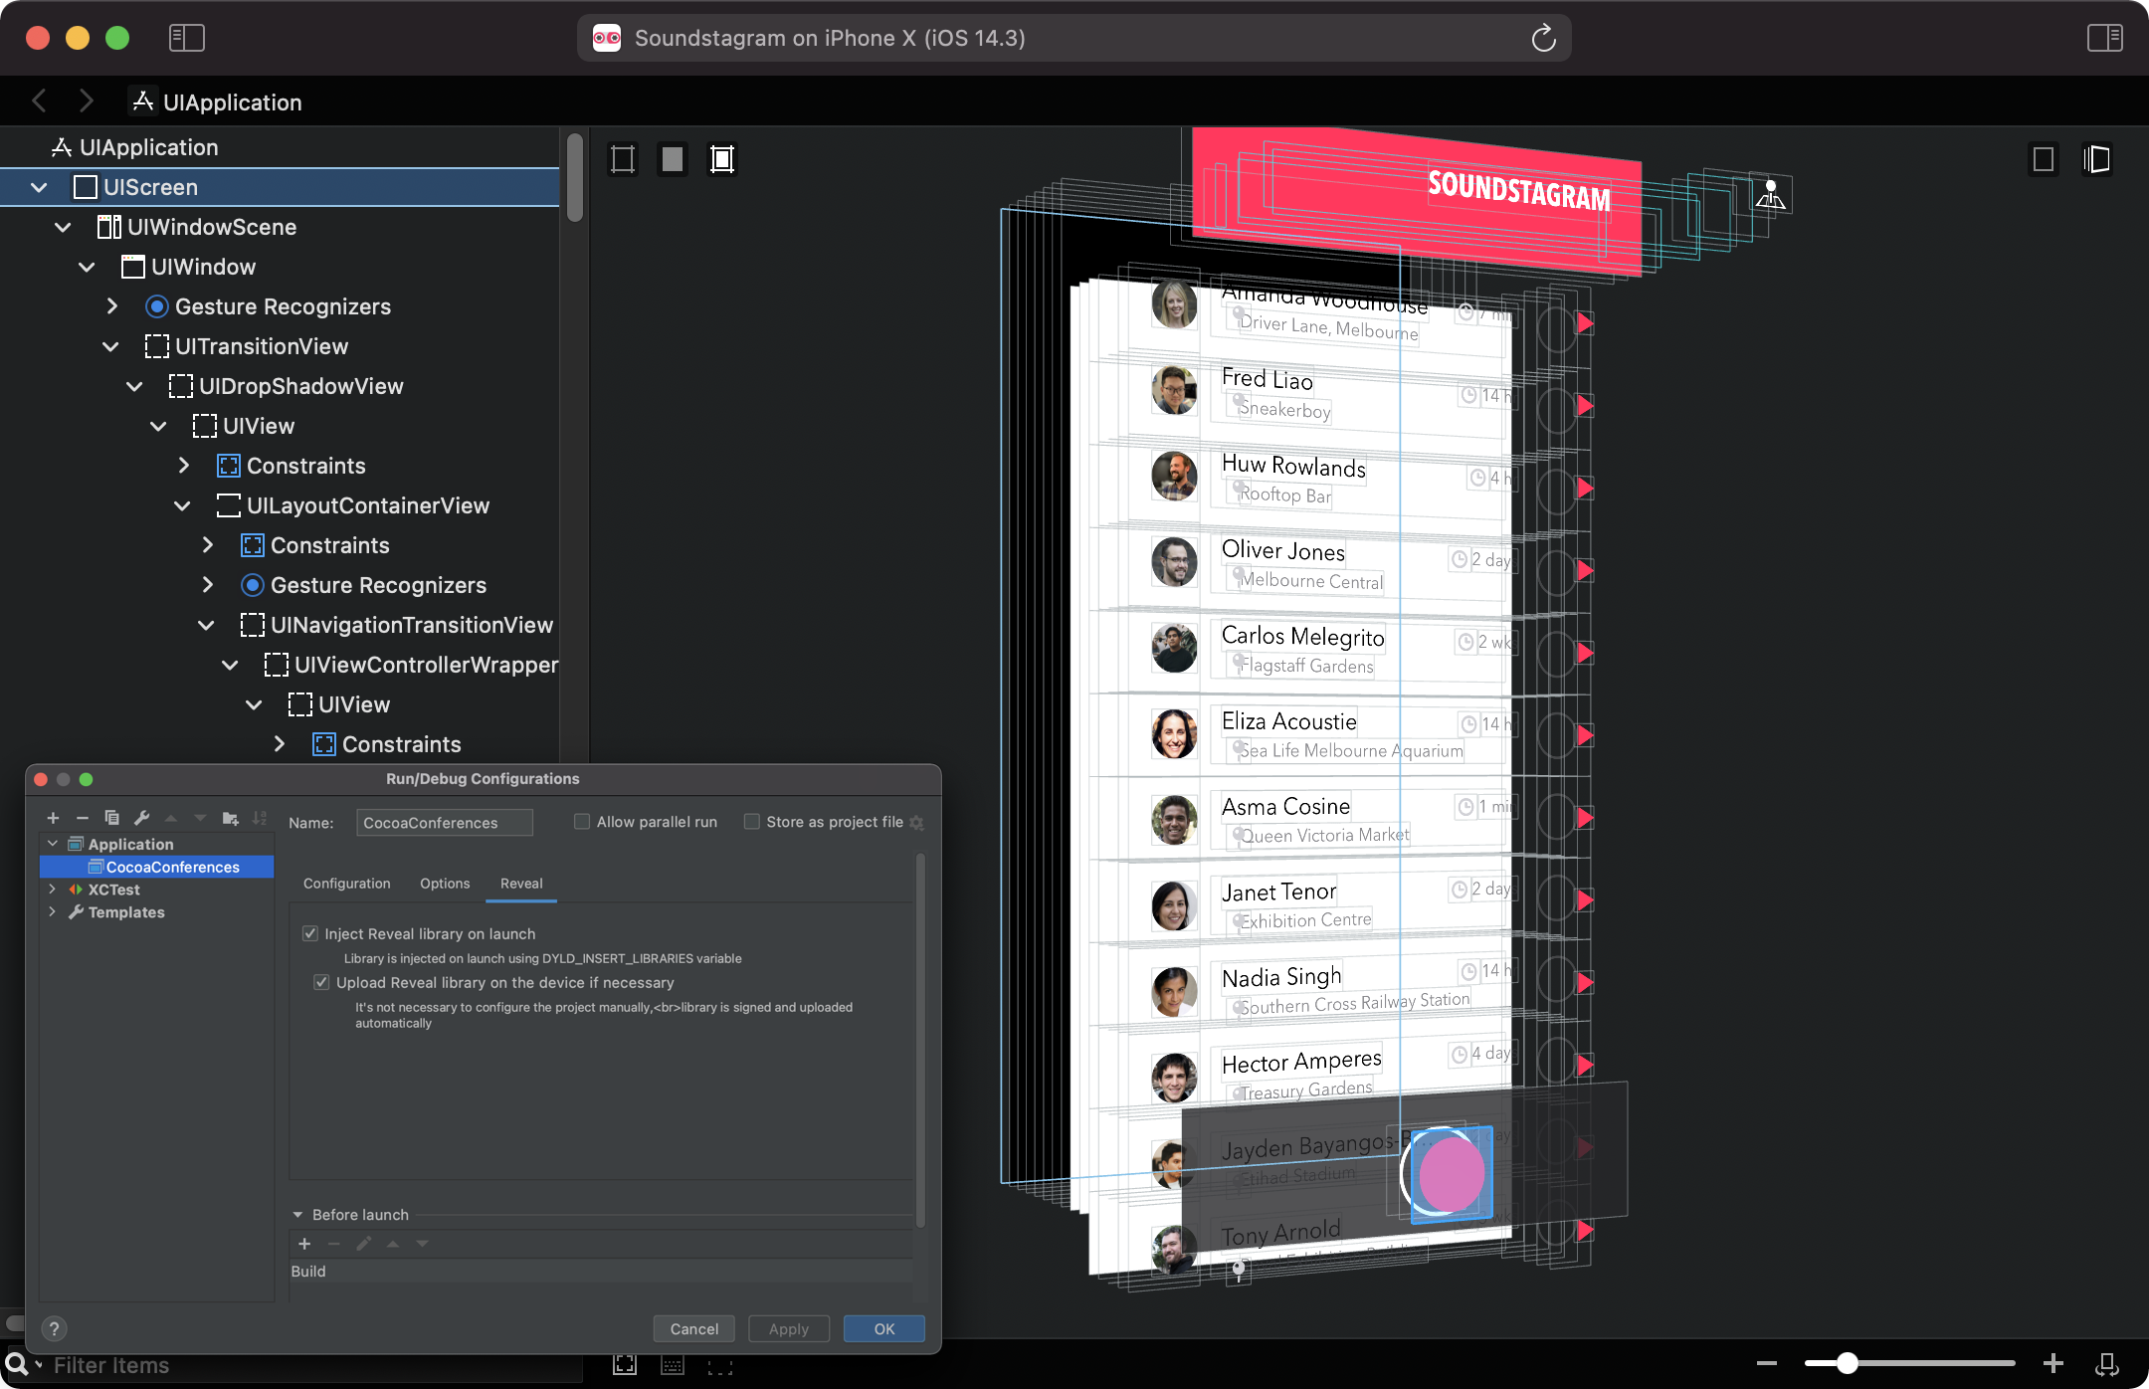The height and width of the screenshot is (1389, 2149).
Task: Select the person/account icon in toolbar
Action: (1770, 196)
